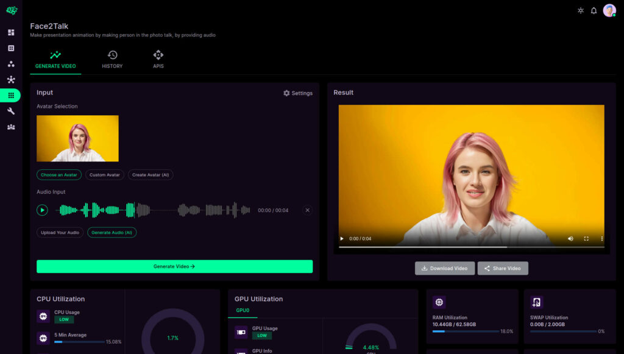Toggle the light theme sun icon
This screenshot has height=354, width=624.
click(x=581, y=11)
